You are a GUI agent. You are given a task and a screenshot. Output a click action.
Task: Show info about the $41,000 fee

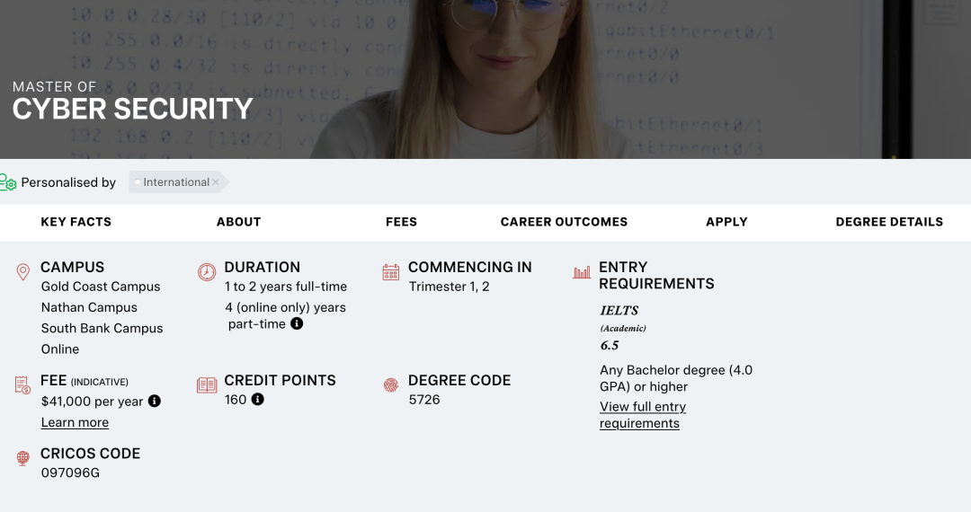[155, 401]
